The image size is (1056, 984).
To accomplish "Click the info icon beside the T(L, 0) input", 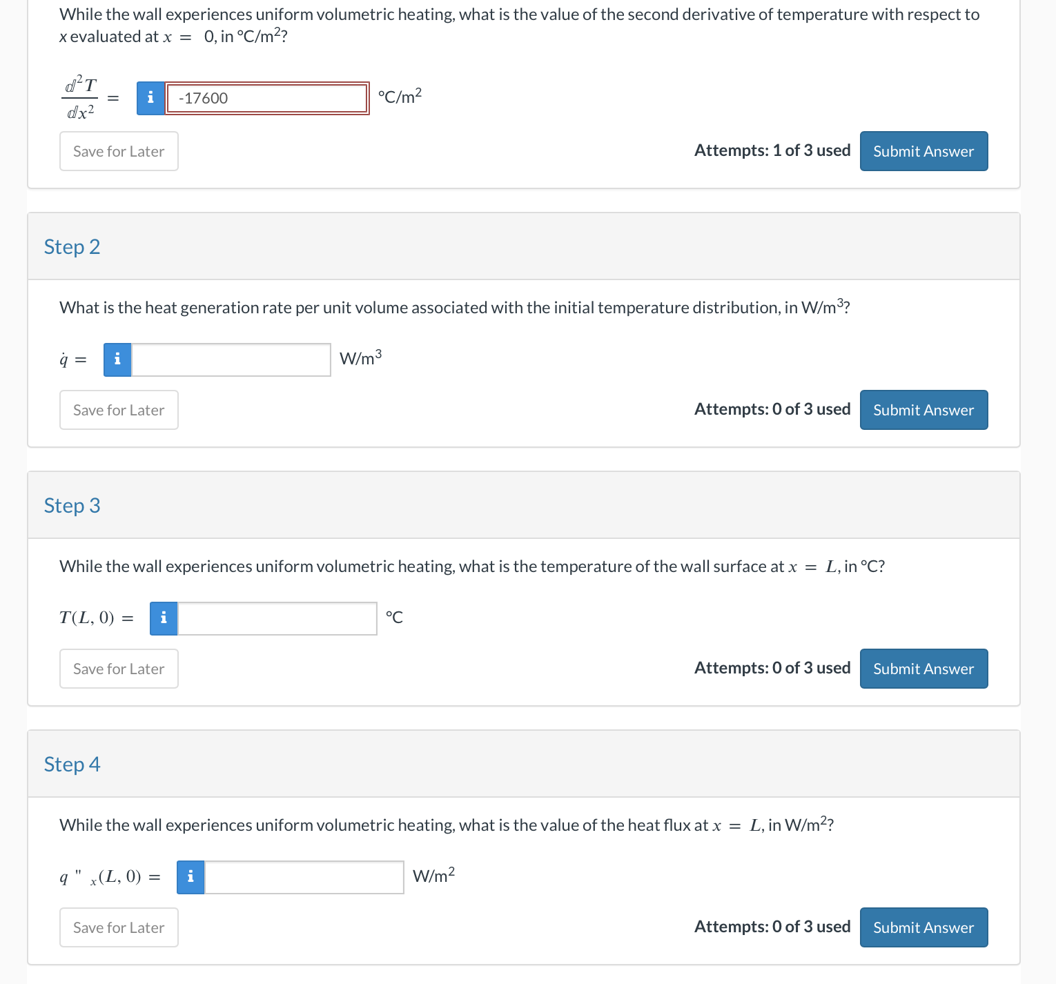I will coord(164,618).
